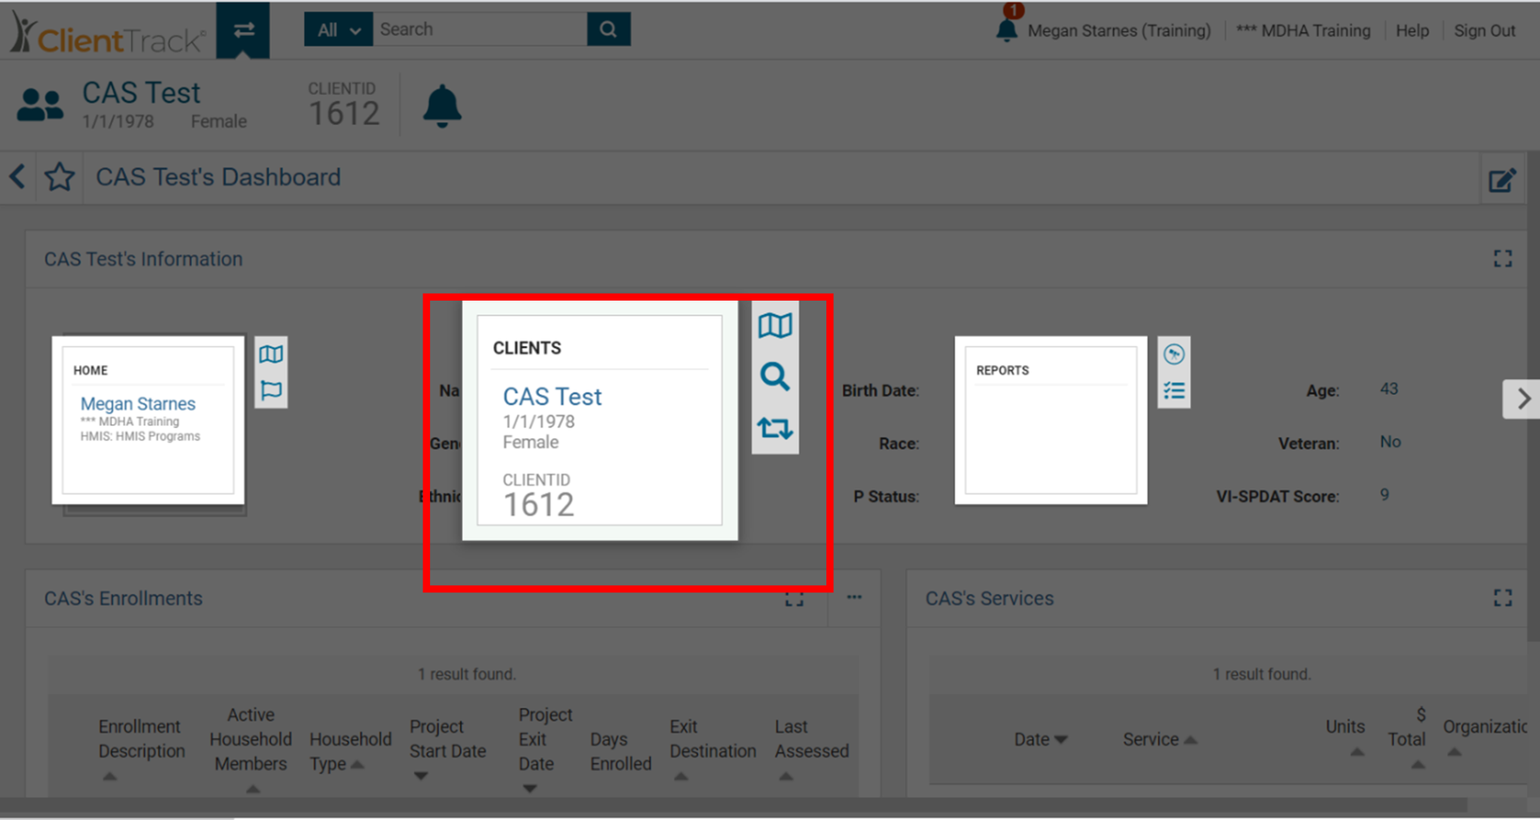The image size is (1540, 820).
Task: Click the Sign Out link
Action: click(1484, 31)
